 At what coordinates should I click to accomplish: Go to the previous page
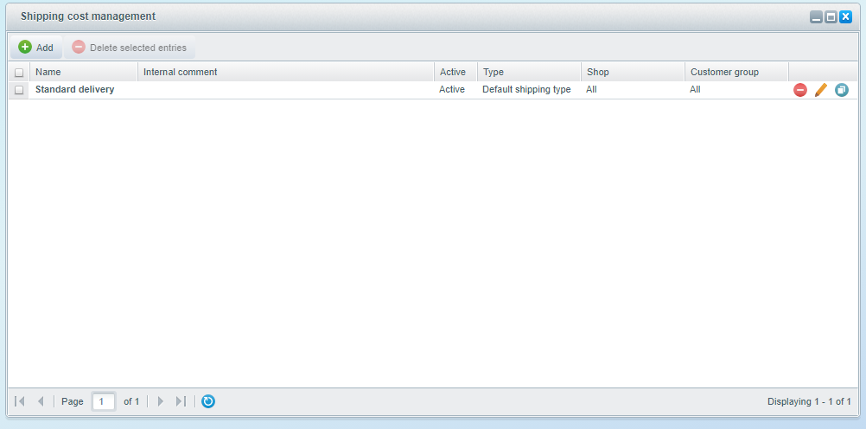tap(41, 401)
